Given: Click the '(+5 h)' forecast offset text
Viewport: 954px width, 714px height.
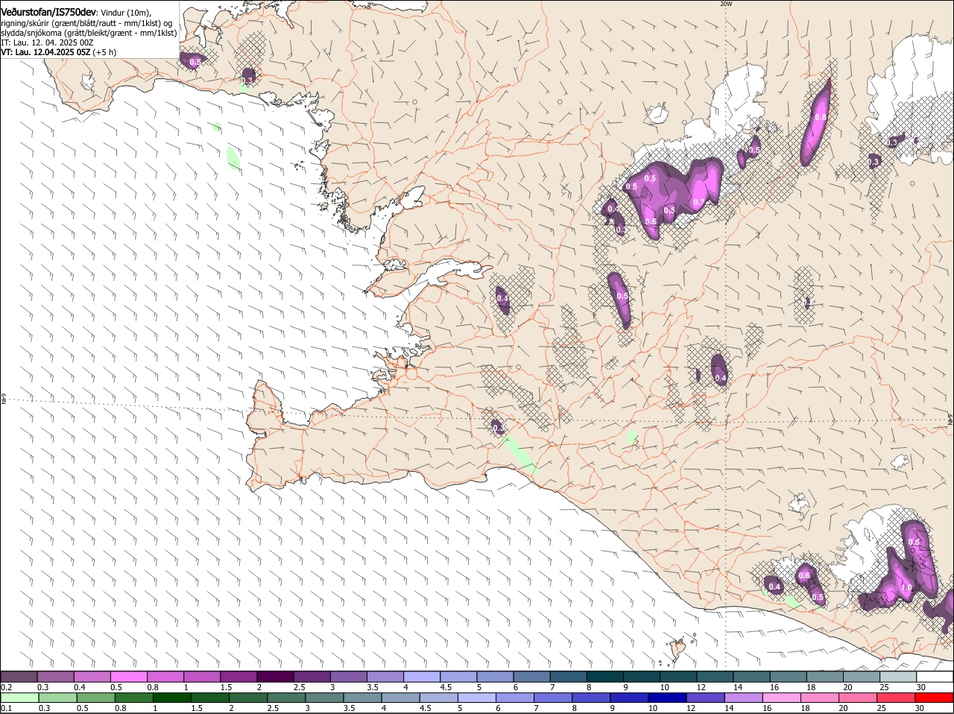Looking at the screenshot, I should pyautogui.click(x=105, y=52).
